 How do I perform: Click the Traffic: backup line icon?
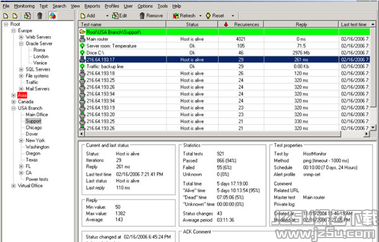click(82, 66)
